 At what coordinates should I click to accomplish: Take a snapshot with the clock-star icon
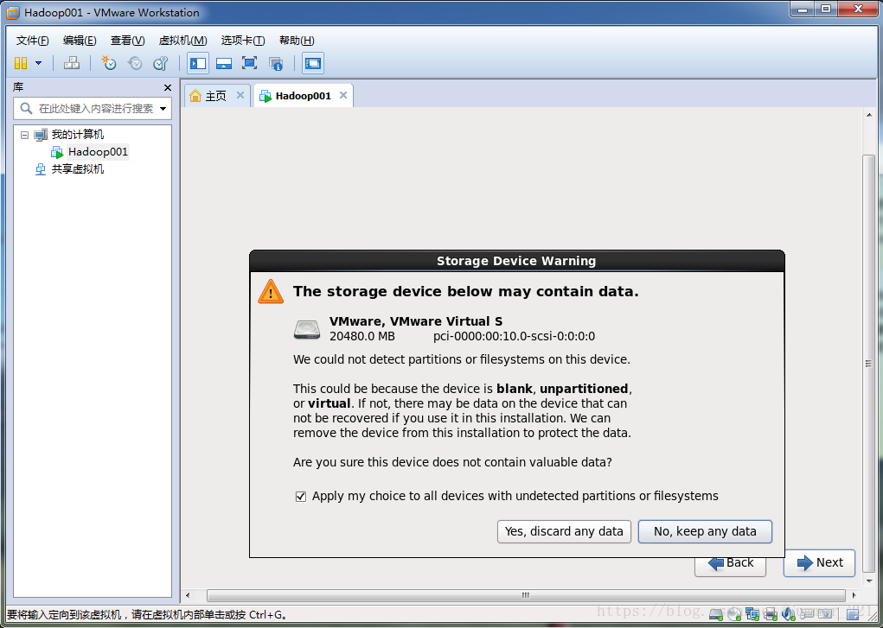(109, 63)
